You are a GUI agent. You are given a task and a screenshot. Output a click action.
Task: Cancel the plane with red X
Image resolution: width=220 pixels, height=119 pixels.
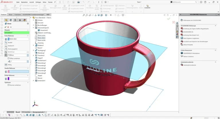tap(8, 27)
